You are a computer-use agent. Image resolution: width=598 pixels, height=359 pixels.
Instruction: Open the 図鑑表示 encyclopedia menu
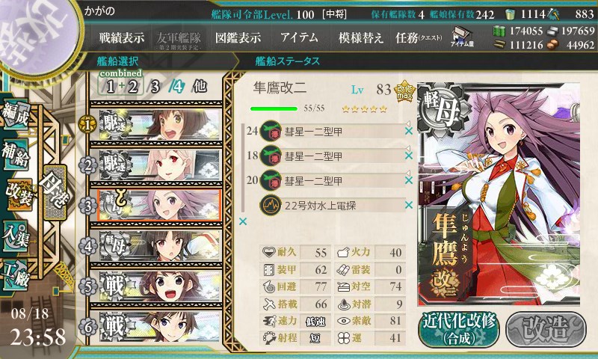coord(238,37)
